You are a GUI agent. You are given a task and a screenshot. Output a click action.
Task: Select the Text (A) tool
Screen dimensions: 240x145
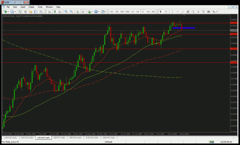point(198,12)
